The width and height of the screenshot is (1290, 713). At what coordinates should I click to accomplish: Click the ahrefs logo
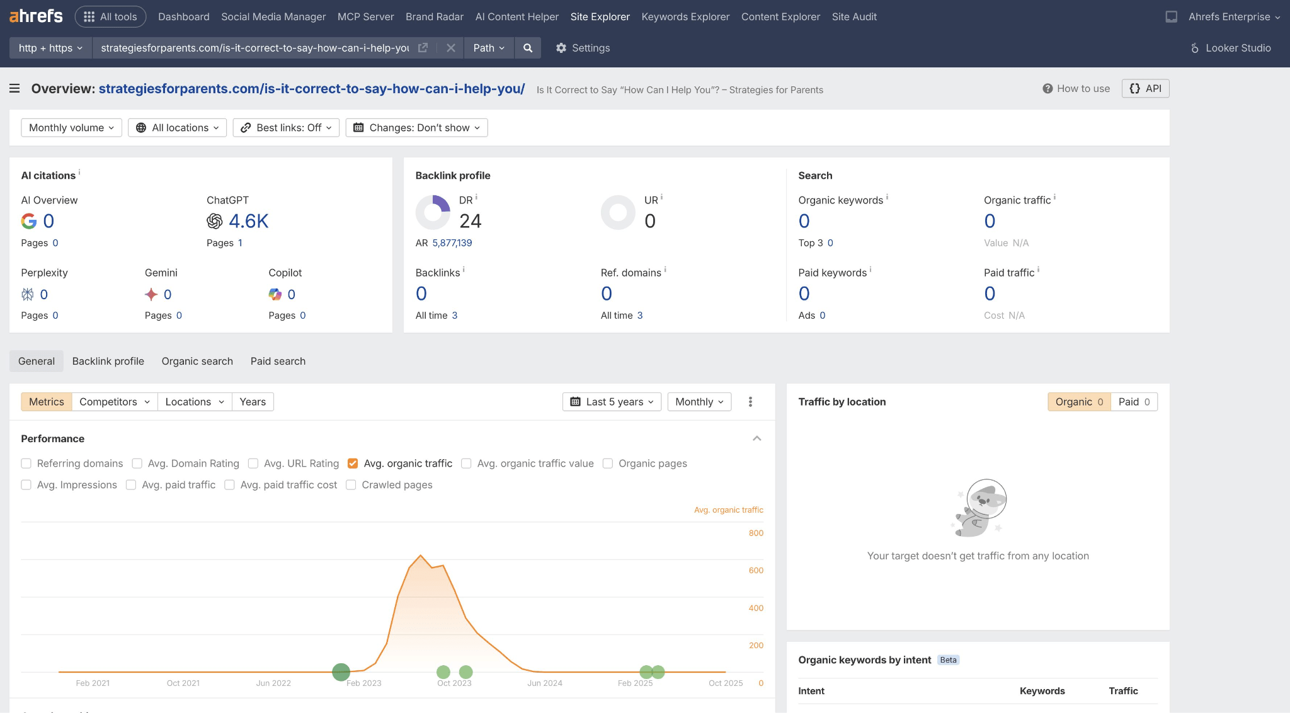click(35, 16)
